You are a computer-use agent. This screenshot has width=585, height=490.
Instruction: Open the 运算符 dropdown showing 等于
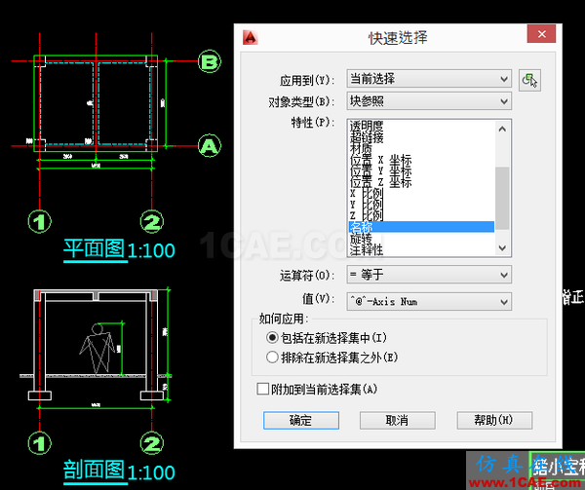(x=429, y=275)
